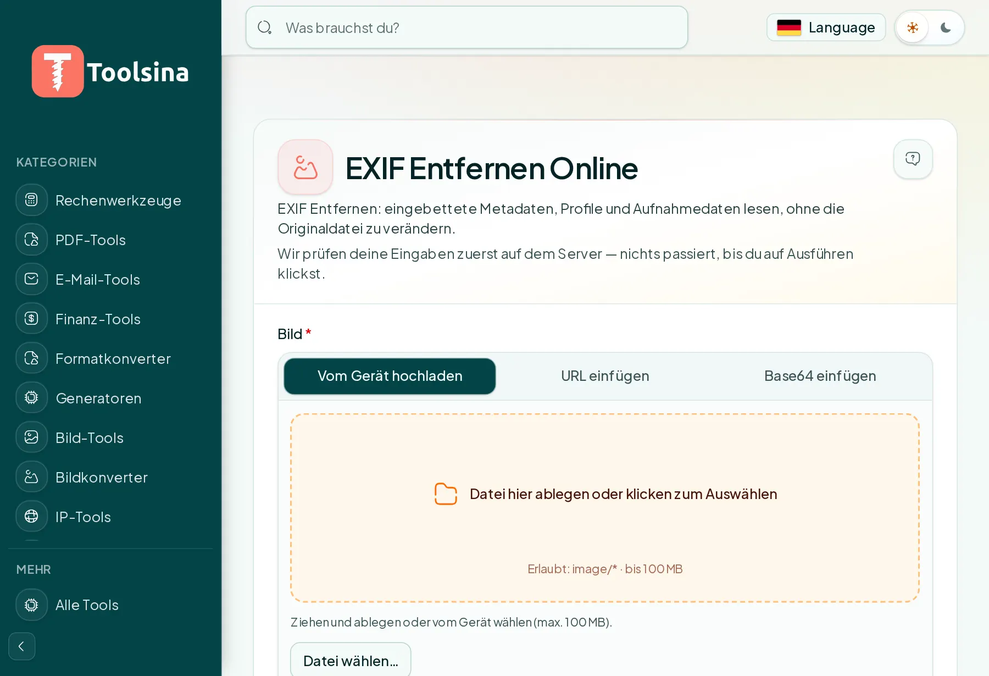Click the Bildkonverter sidebar icon
The image size is (989, 676).
pos(32,477)
